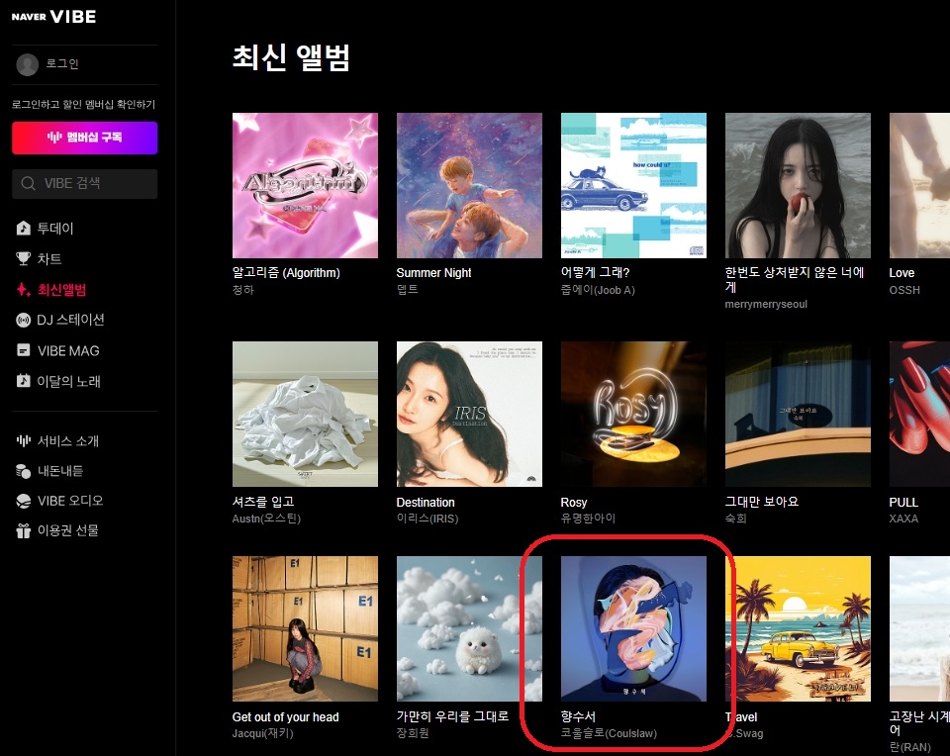Click the 셔츠를 입고 album title
Image resolution: width=950 pixels, height=756 pixels.
pyautogui.click(x=263, y=502)
